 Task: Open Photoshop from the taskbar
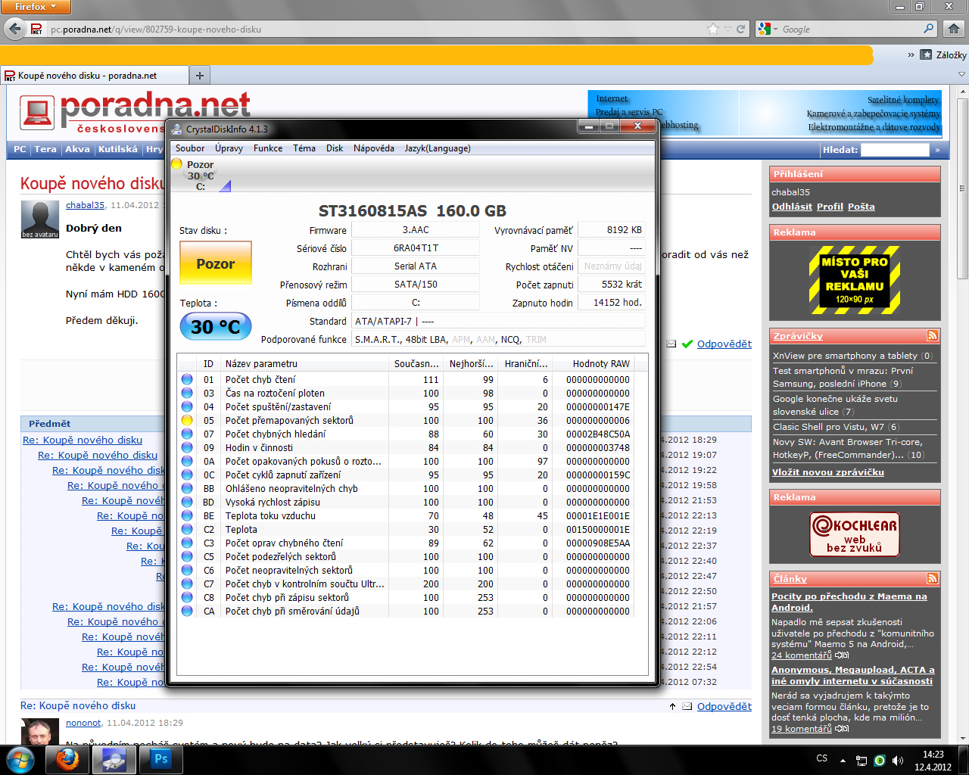pyautogui.click(x=160, y=759)
